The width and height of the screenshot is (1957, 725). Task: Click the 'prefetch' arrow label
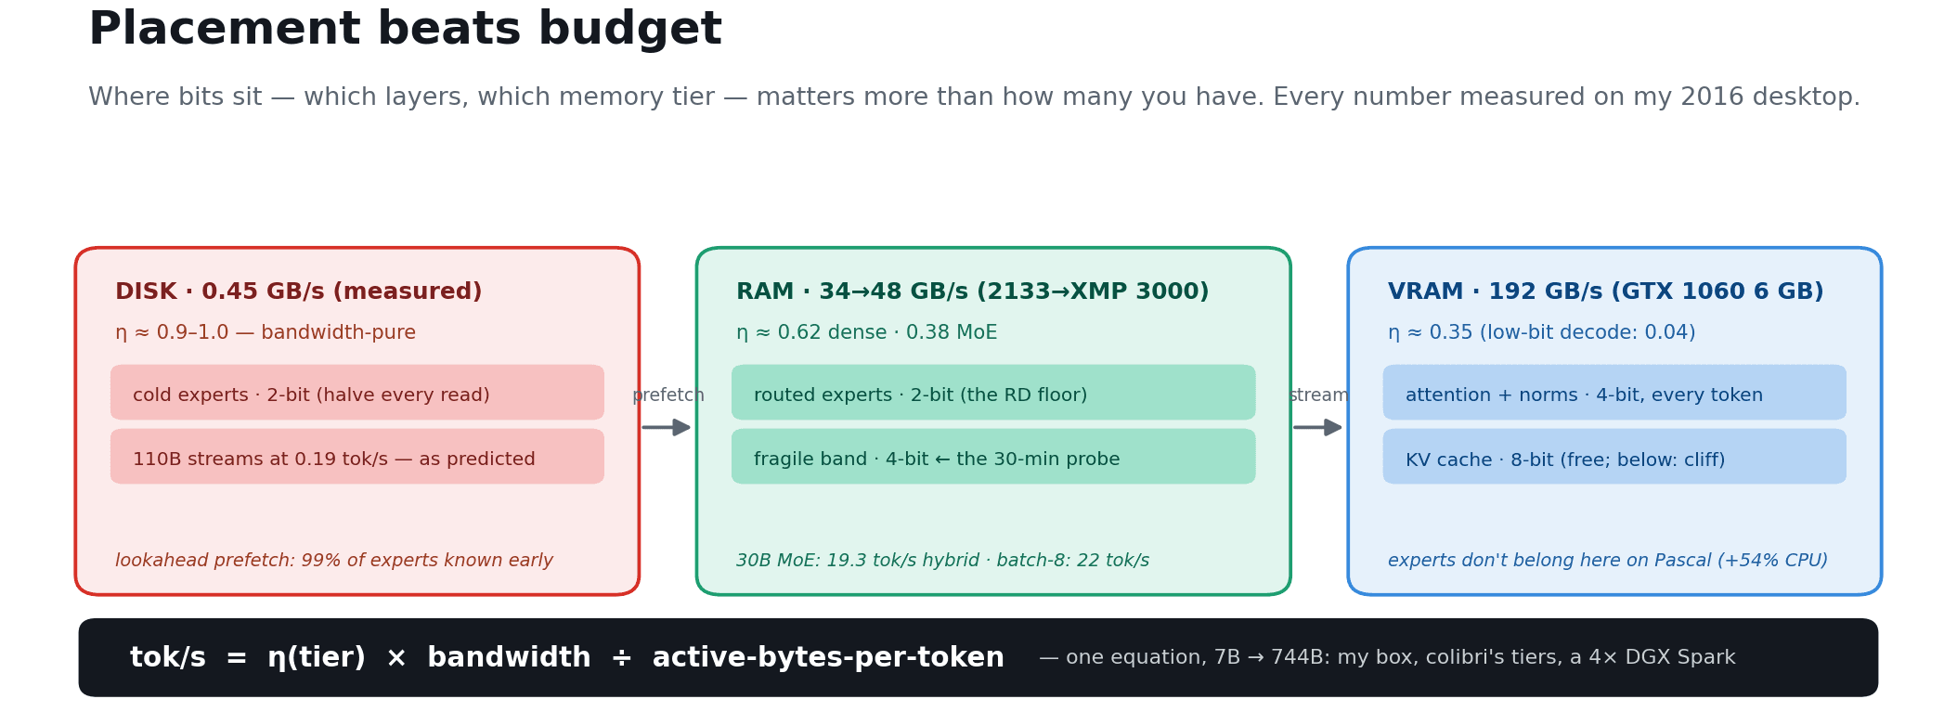(x=668, y=395)
